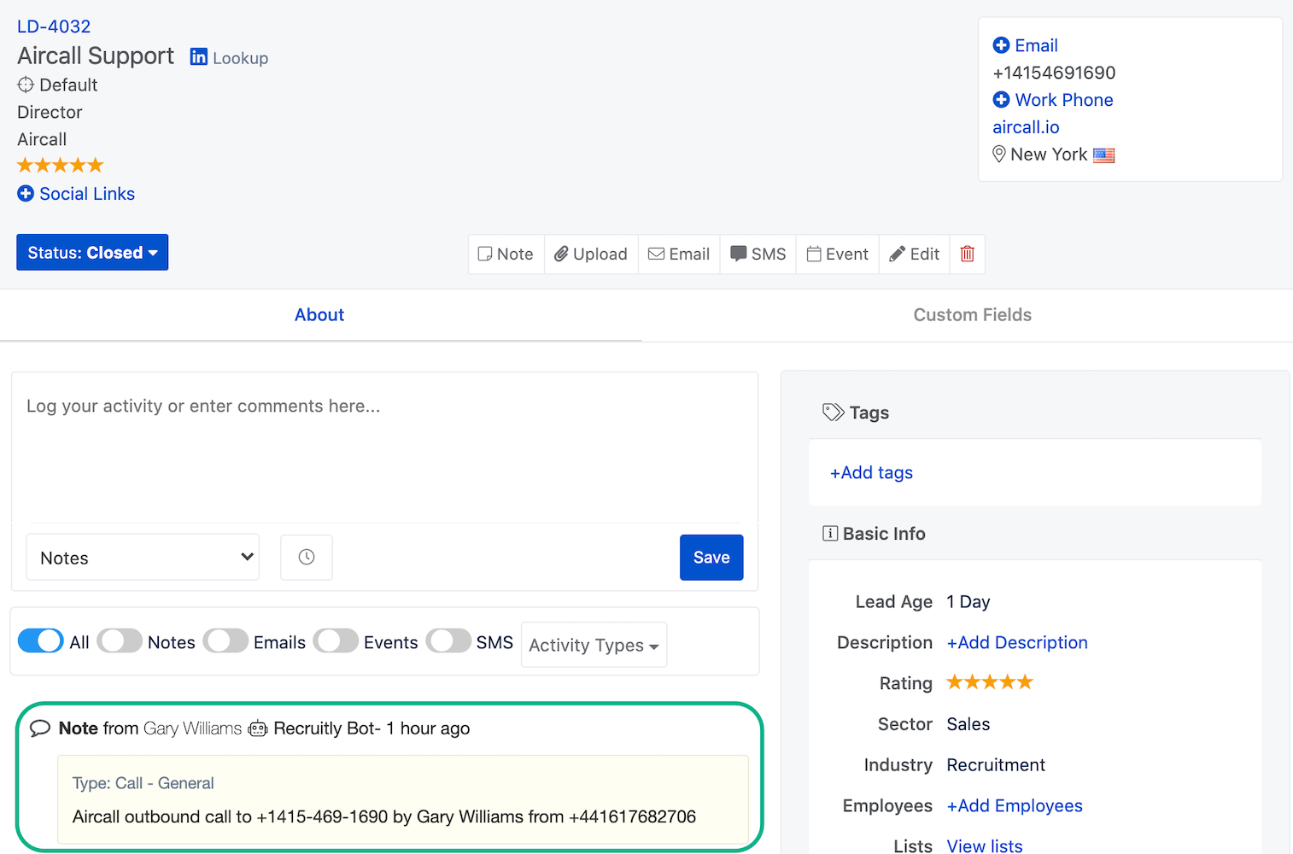
Task: Expand the Activity Types dropdown
Action: pyautogui.click(x=594, y=645)
